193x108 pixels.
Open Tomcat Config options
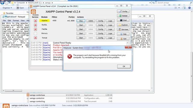100,38
